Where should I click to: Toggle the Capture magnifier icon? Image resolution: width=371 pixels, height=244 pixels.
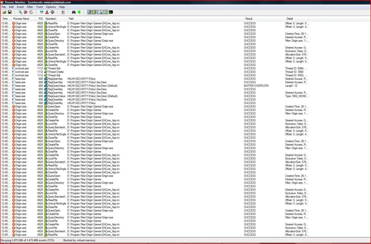pyautogui.click(x=20, y=12)
